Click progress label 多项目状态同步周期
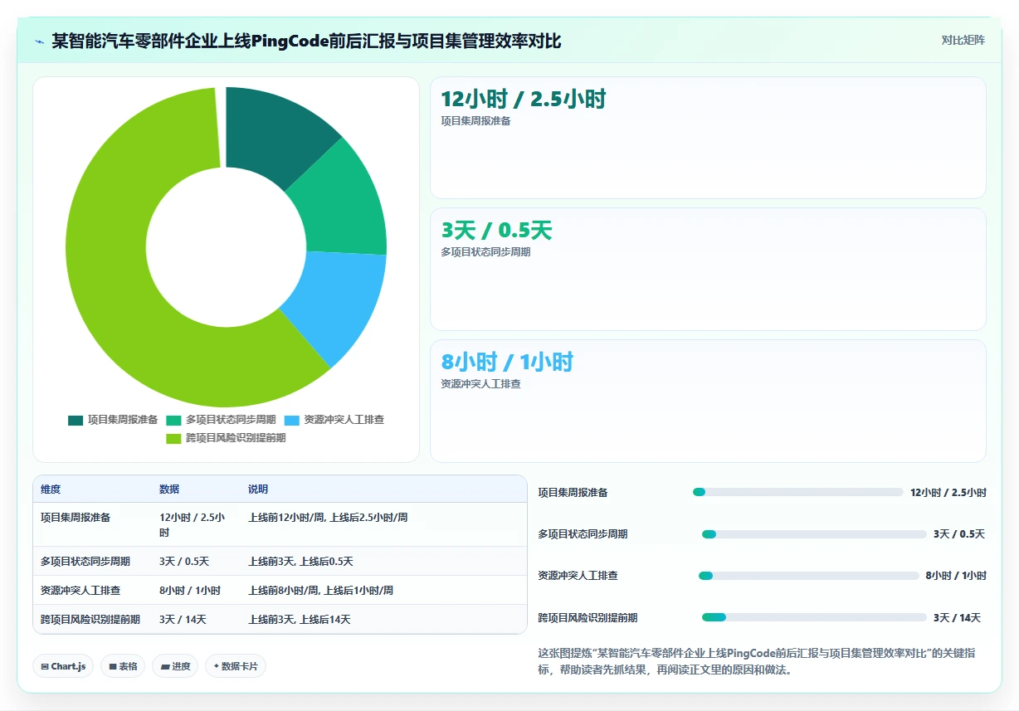This screenshot has height=711, width=1019. tap(583, 534)
